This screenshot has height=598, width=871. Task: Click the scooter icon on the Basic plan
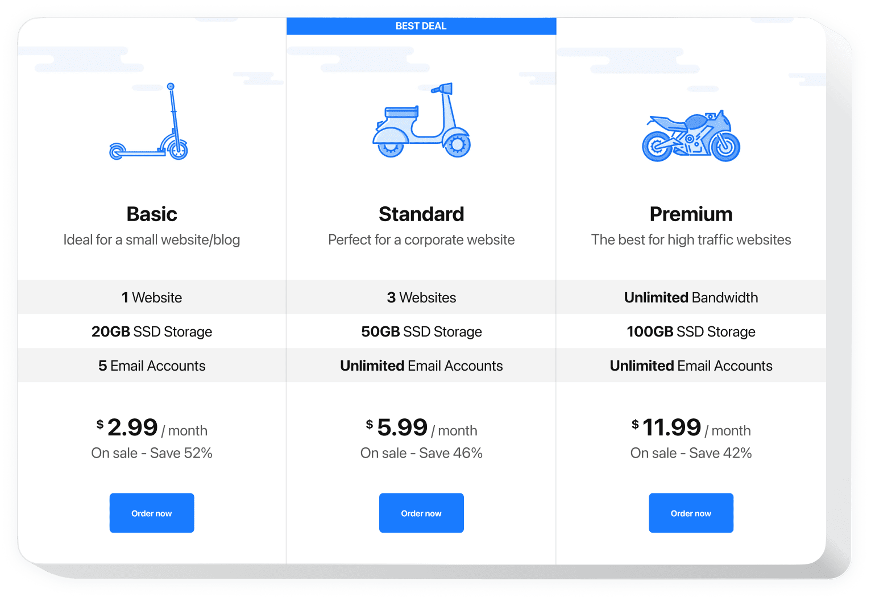pos(149,122)
